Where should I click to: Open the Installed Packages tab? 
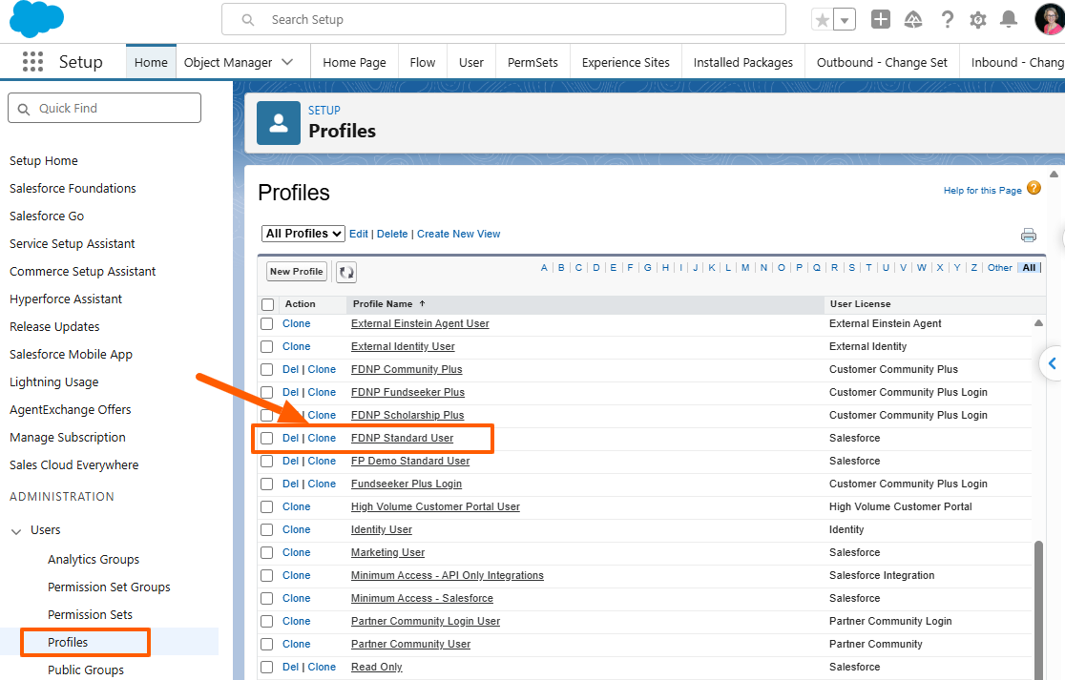tap(743, 62)
